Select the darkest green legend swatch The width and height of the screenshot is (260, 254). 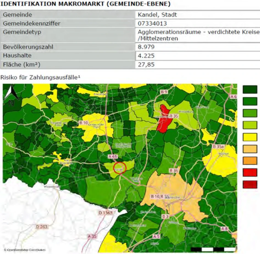click(x=250, y=90)
